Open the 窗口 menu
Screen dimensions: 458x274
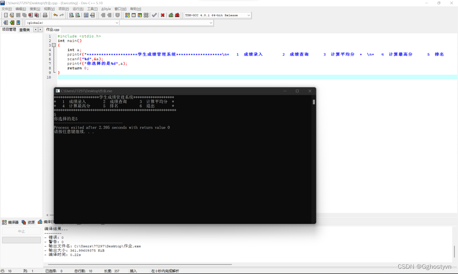pos(120,9)
